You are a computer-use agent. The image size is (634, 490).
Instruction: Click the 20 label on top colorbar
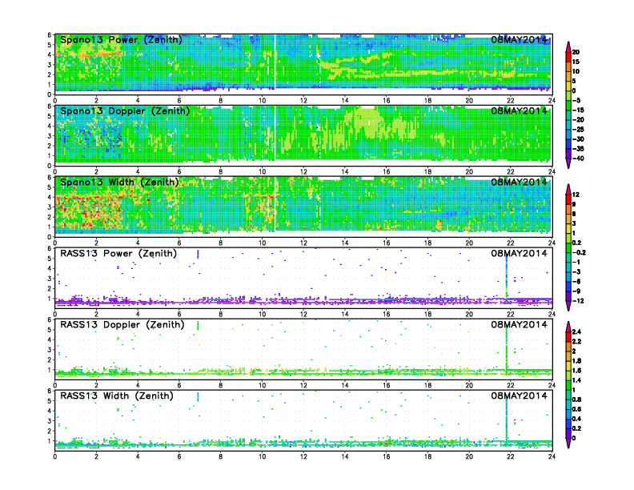point(576,52)
